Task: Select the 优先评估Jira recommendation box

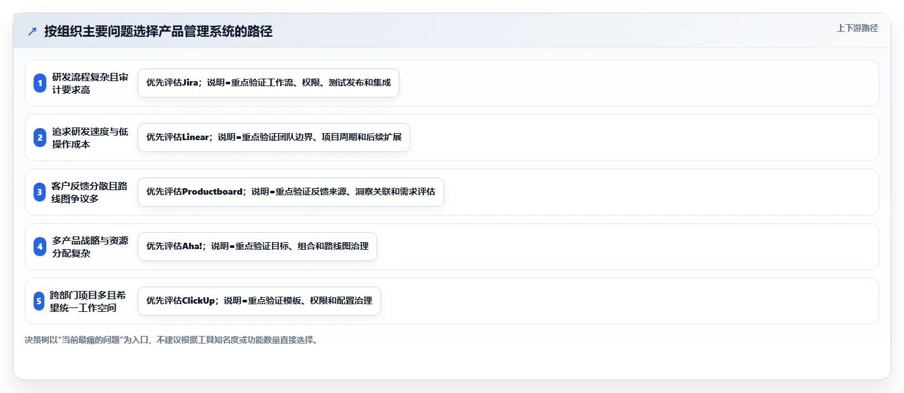Action: pos(268,83)
